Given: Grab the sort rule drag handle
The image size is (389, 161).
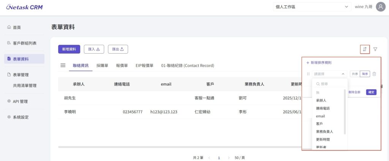Looking at the screenshot, I should pyautogui.click(x=308, y=74).
